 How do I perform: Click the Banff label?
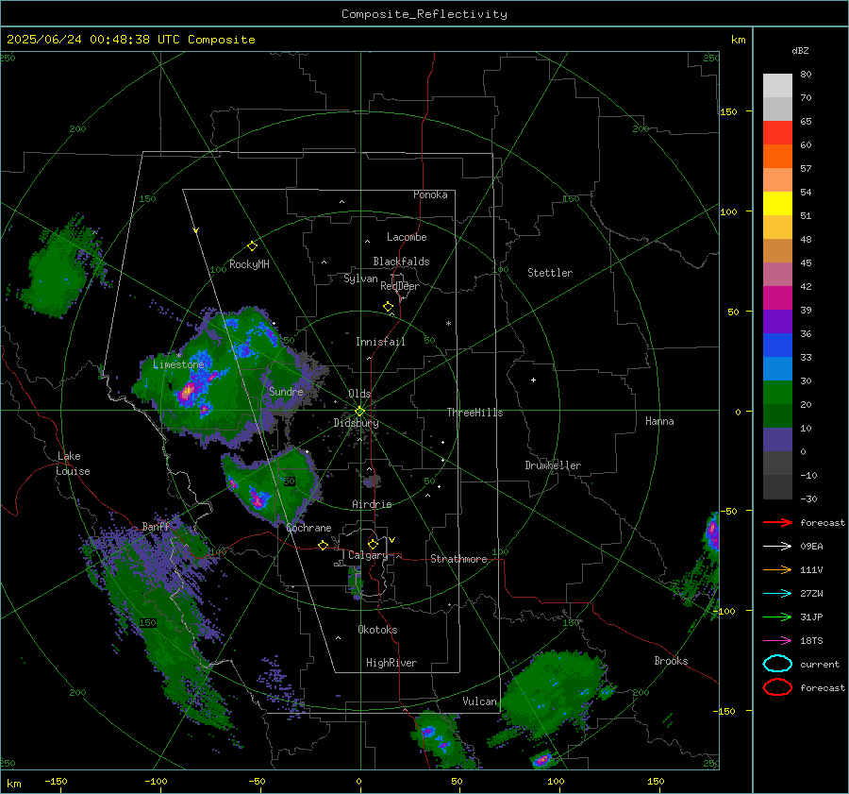(x=156, y=526)
